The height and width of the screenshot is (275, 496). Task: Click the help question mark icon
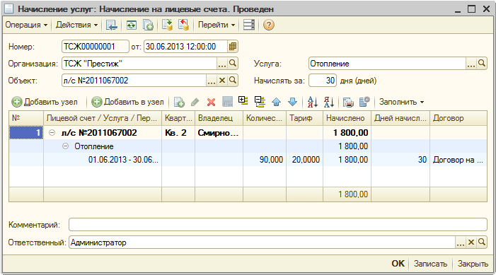[x=268, y=25]
